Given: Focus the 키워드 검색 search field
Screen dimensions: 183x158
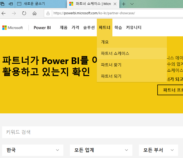Looking at the screenshot, I should coord(92,132).
